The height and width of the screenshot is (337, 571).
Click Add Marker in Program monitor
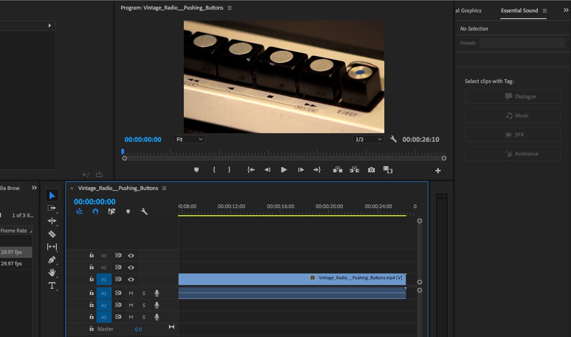(x=196, y=170)
